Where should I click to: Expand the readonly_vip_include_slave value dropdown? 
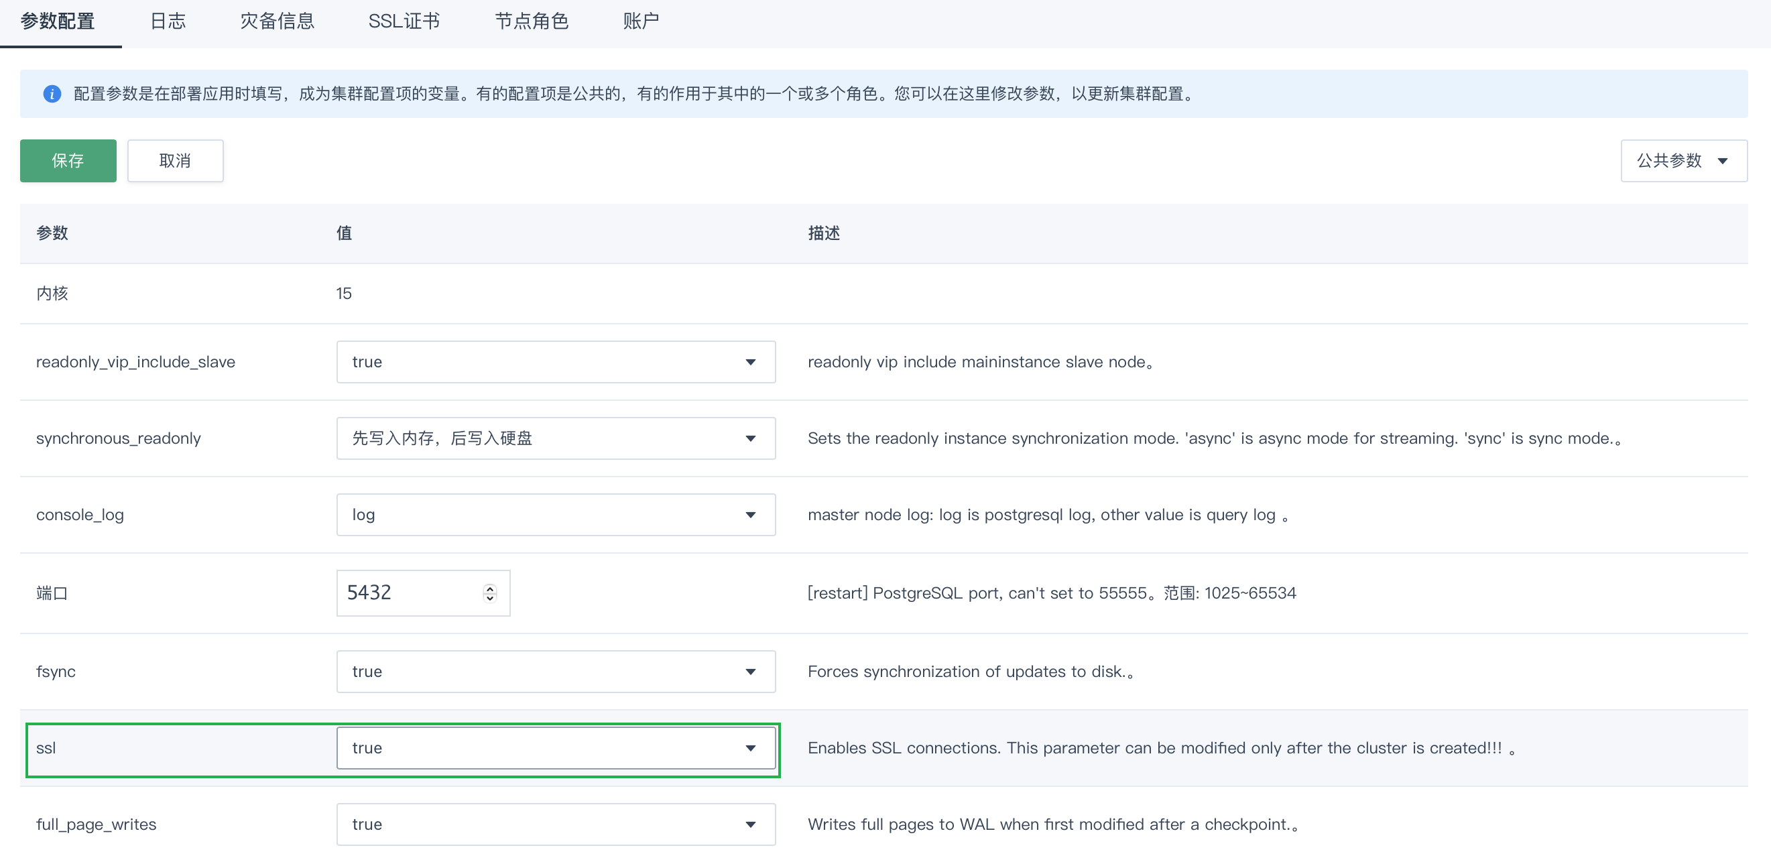click(556, 362)
